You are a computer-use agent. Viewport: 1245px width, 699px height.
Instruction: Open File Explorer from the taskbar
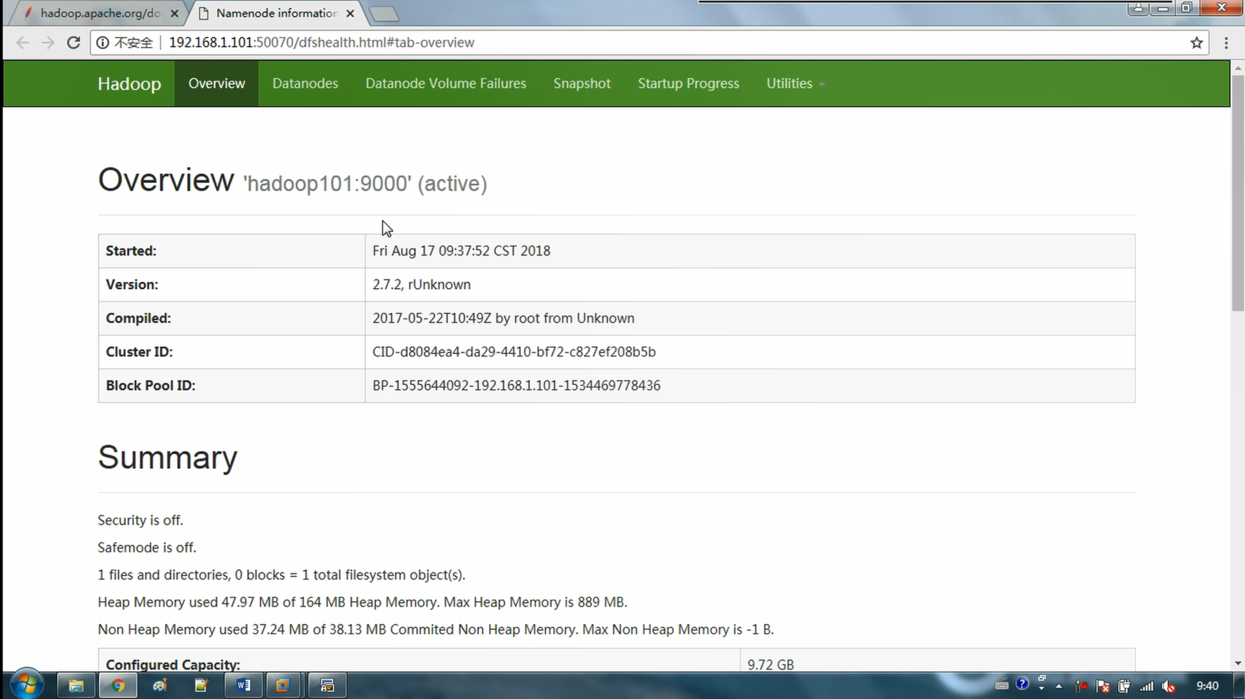[x=76, y=685]
